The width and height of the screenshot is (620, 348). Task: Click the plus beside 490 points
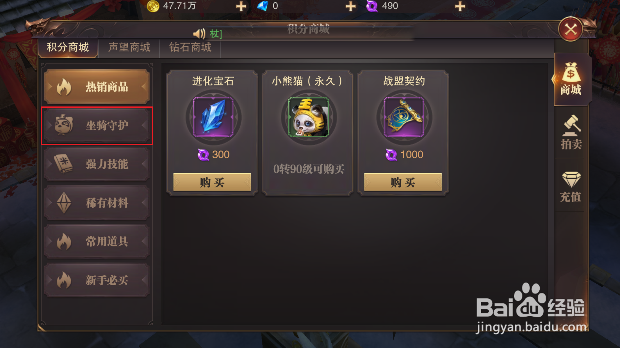tap(460, 6)
